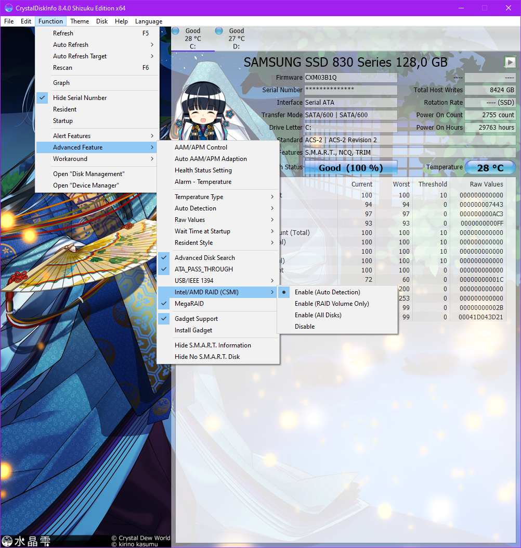Open Alarm - Temperature setting
This screenshot has height=548, width=521.
click(218, 182)
